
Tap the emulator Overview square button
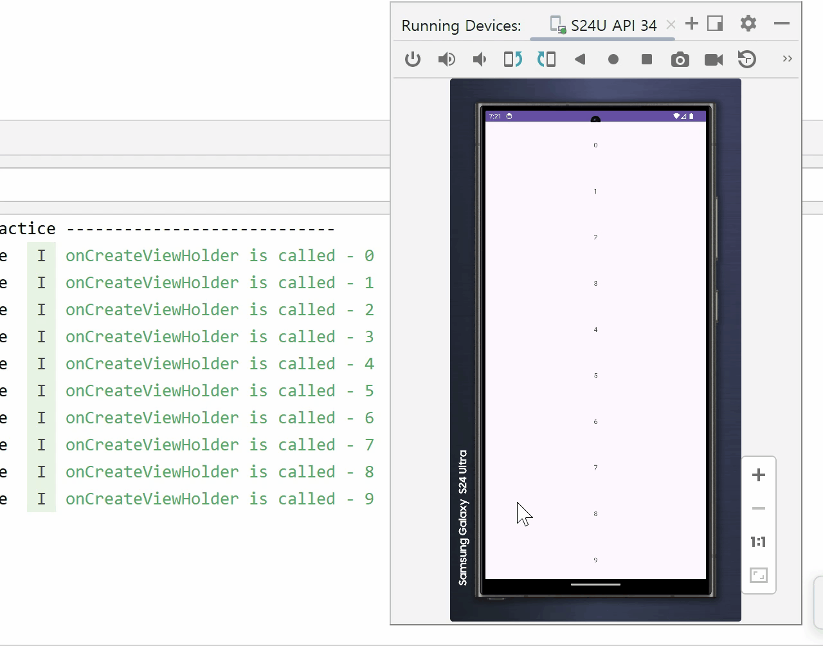click(x=647, y=59)
